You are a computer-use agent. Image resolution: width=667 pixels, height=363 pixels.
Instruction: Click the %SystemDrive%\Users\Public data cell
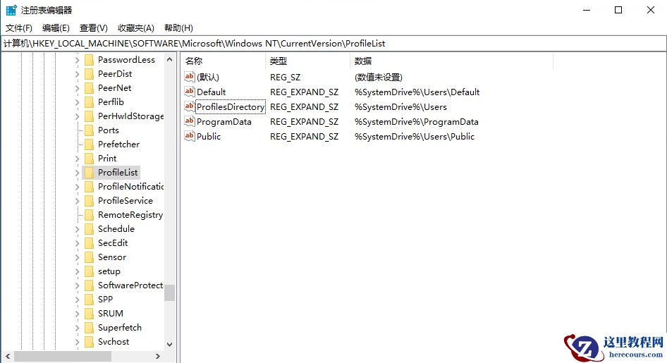[415, 137]
